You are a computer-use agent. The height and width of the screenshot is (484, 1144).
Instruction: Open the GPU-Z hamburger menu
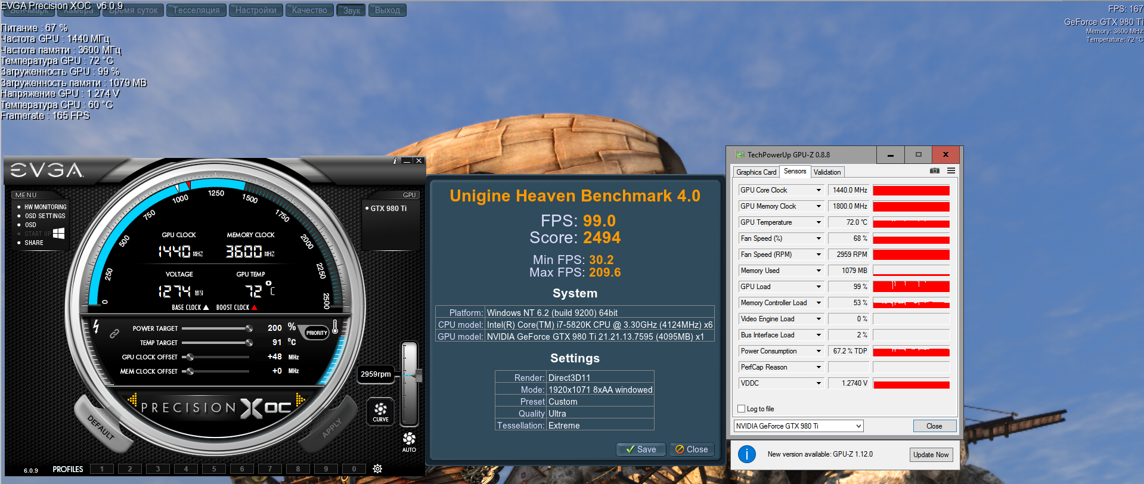[951, 171]
